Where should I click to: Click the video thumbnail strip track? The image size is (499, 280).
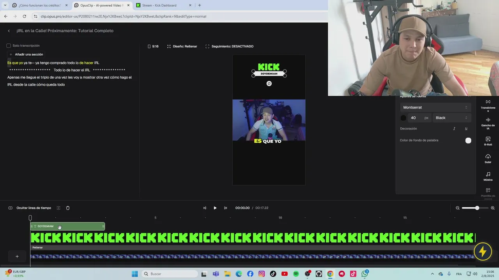coord(253,257)
